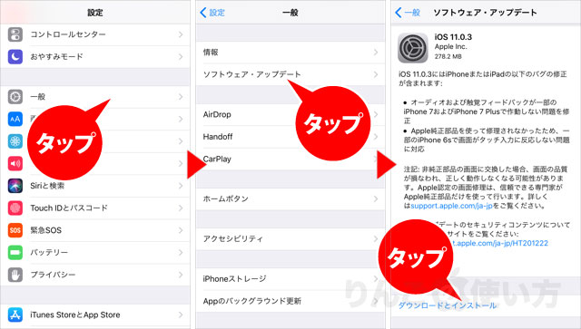The image size is (581, 329).
Task: Go back to 設定 from General
Action: (212, 13)
